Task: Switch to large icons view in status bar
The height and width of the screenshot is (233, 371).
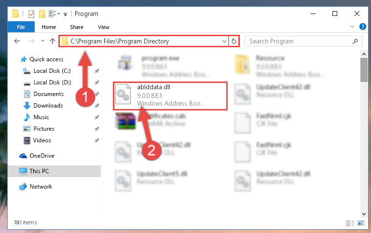Action: [x=361, y=223]
